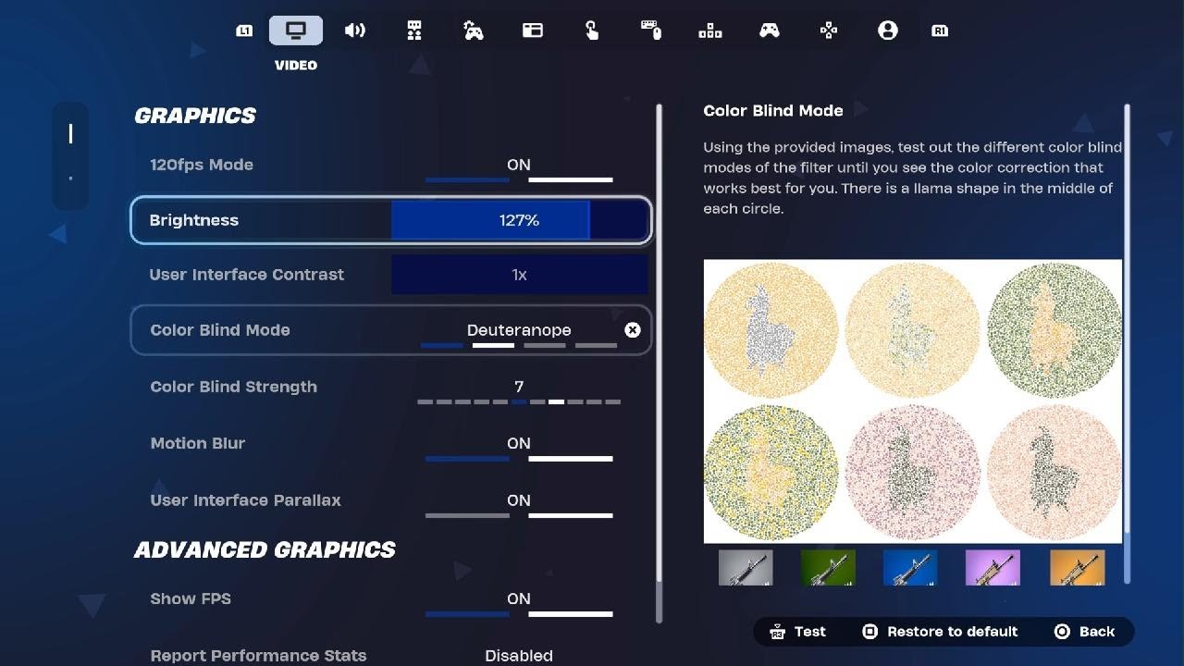Open the Keyboard and Mouse controls icon
The width and height of the screenshot is (1184, 666).
pyautogui.click(x=651, y=31)
